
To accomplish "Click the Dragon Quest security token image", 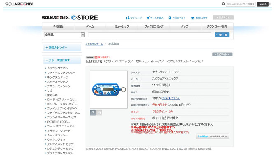I will tap(109, 90).
